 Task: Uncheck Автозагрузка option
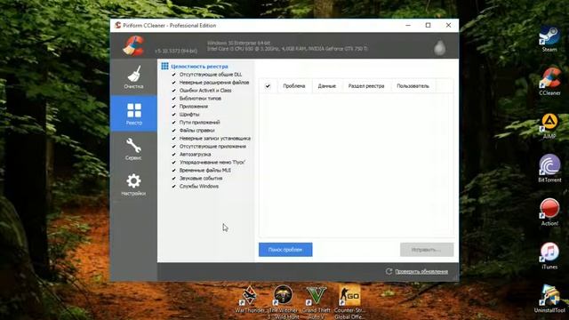174,154
